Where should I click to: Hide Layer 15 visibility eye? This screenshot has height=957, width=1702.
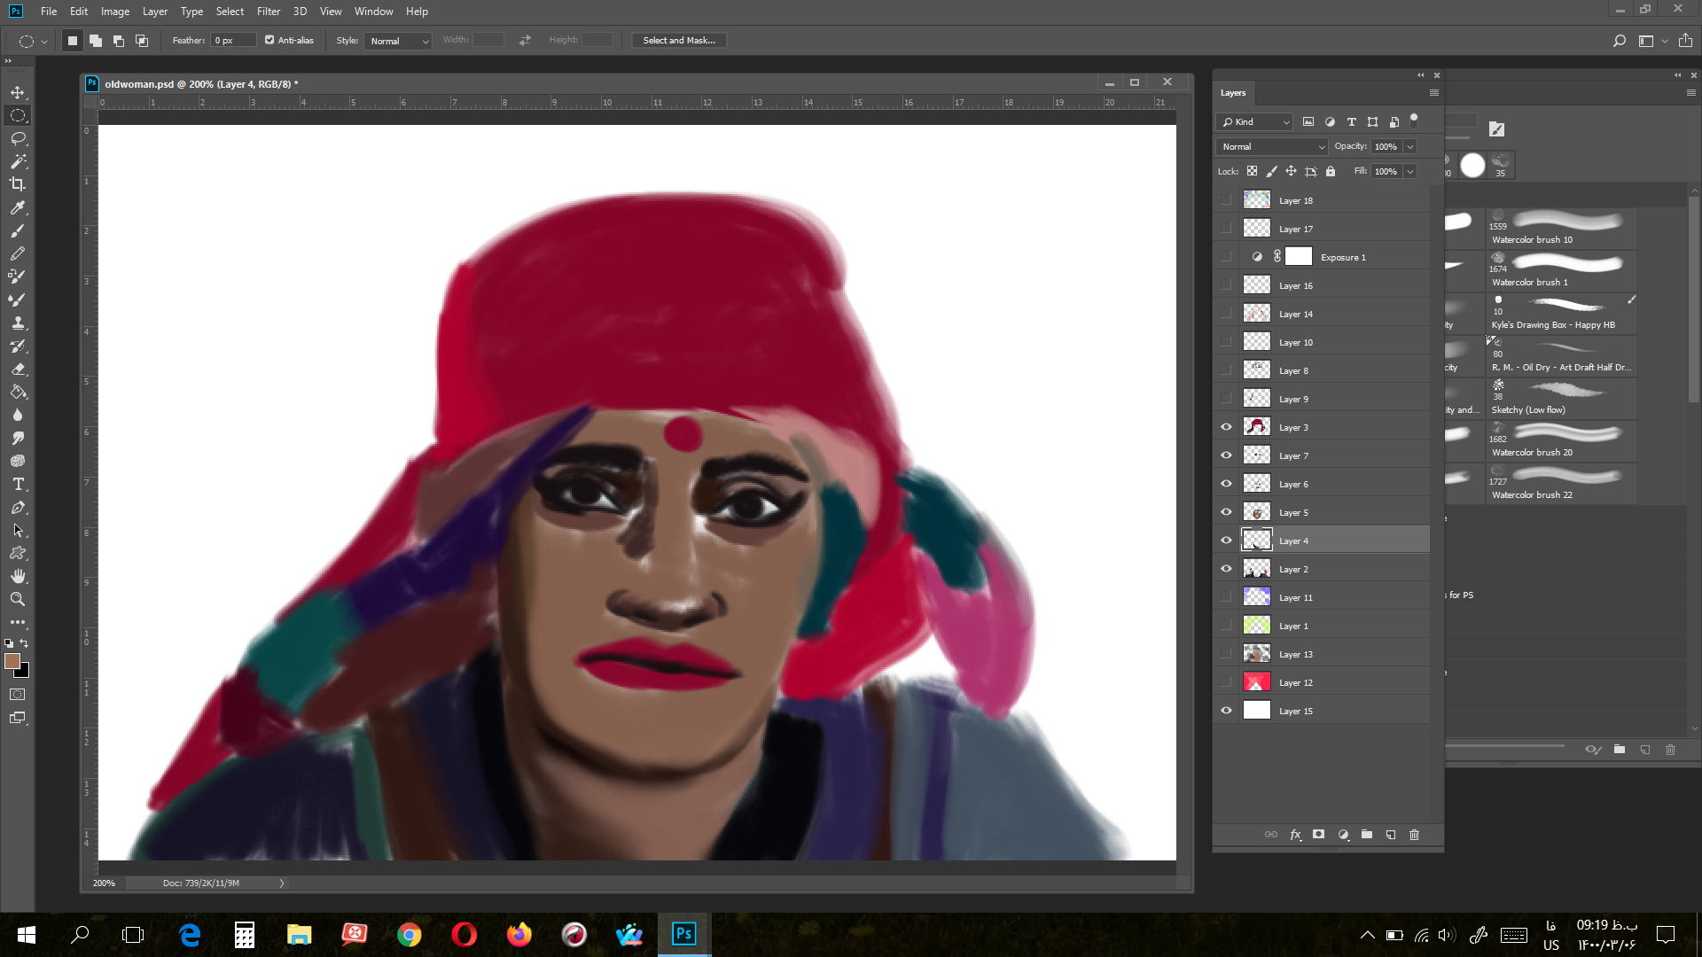(x=1227, y=711)
